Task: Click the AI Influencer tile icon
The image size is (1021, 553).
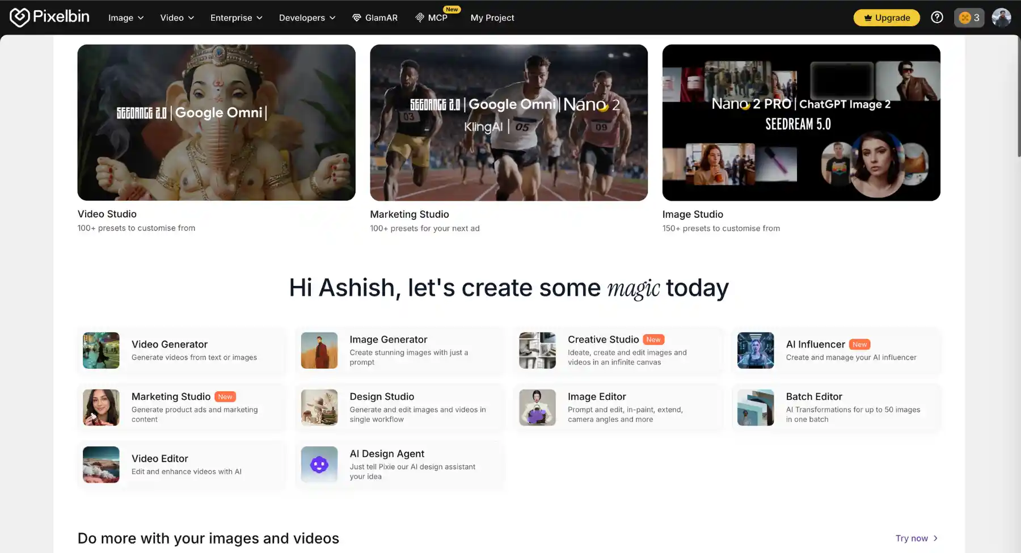Action: [756, 351]
